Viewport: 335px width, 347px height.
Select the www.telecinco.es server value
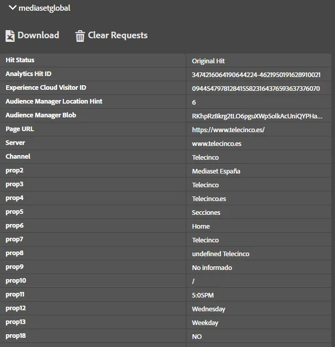click(217, 144)
